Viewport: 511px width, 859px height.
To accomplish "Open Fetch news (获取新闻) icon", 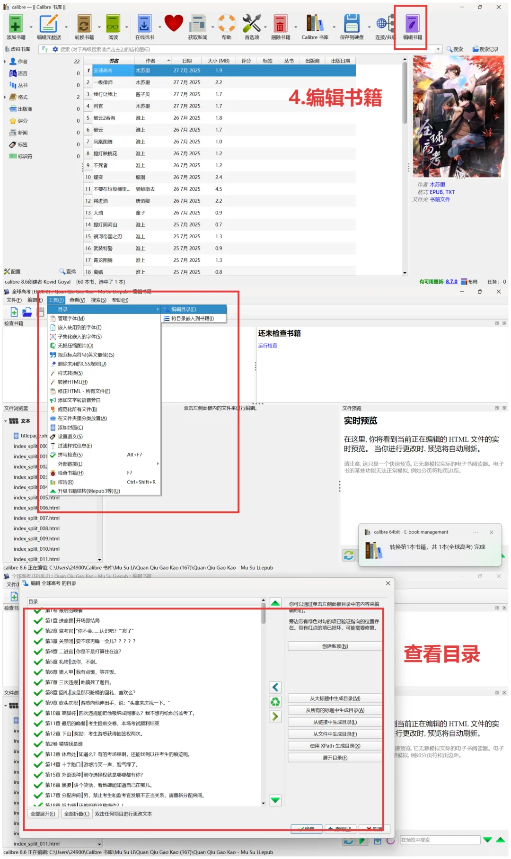I will (x=198, y=24).
